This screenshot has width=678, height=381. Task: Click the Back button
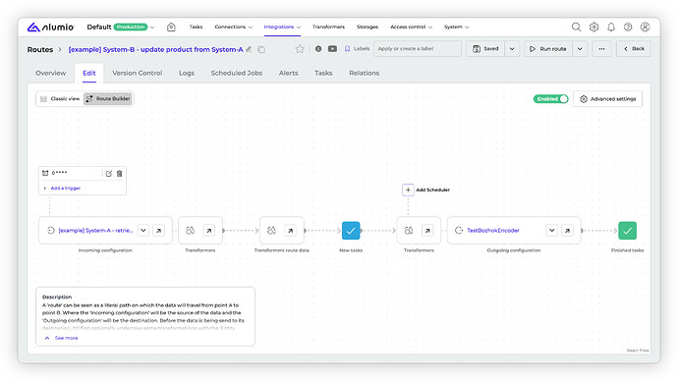pos(634,49)
